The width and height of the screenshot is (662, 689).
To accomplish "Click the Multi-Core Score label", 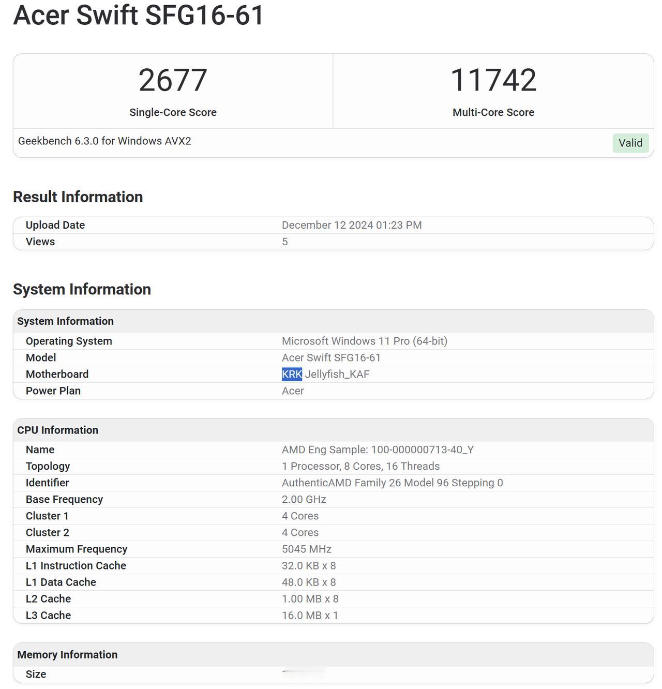I will pos(493,112).
